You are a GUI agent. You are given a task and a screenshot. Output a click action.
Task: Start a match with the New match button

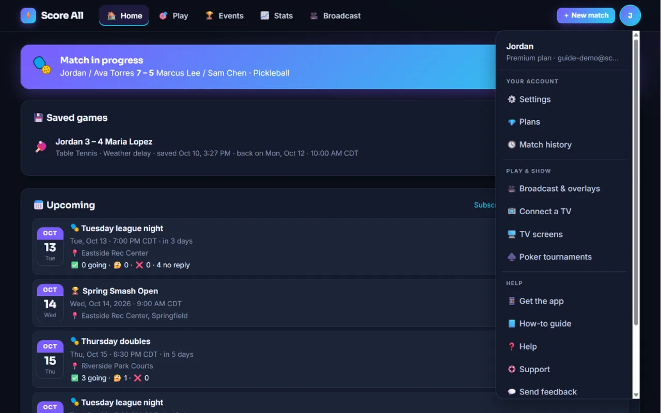[586, 15]
